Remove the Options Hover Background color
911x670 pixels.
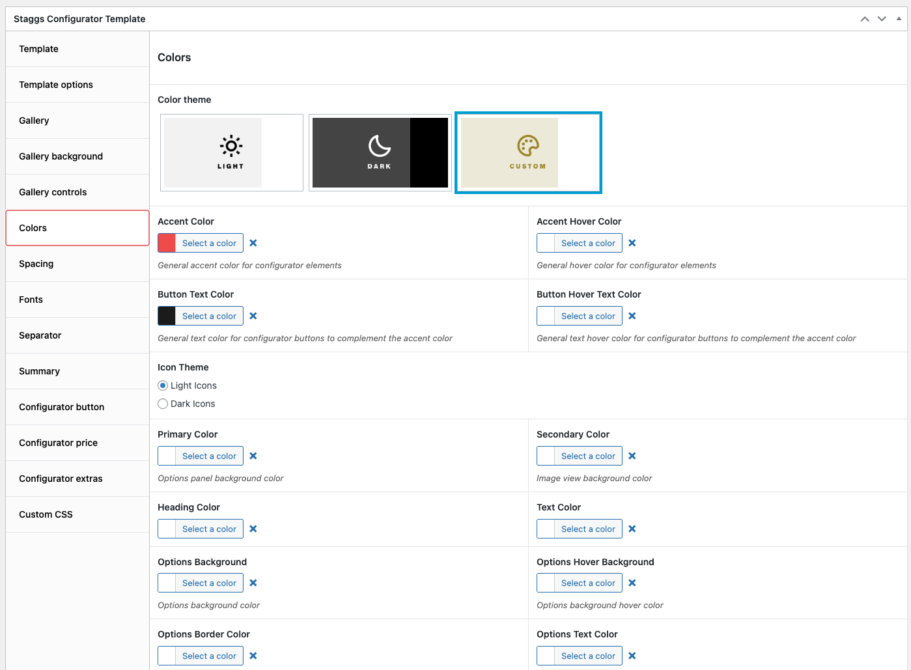click(632, 583)
